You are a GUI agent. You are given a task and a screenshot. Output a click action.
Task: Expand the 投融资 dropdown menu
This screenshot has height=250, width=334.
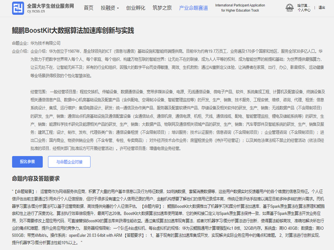point(109,8)
